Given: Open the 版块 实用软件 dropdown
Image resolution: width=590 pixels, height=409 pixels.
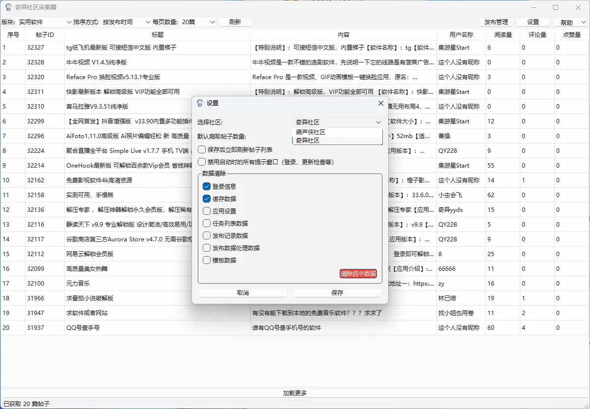Looking at the screenshot, I should tap(45, 22).
